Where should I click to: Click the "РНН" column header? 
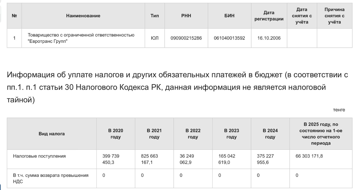pos(186,16)
